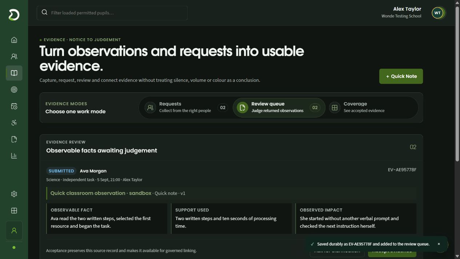This screenshot has height=259, width=460.
Task: Switch to Coverage work mode
Action: [x=371, y=107]
